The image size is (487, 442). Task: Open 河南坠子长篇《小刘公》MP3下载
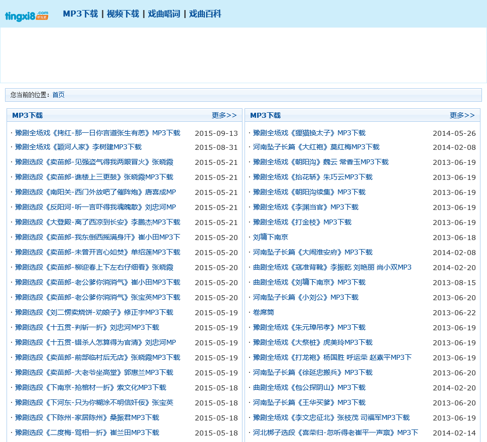(306, 297)
